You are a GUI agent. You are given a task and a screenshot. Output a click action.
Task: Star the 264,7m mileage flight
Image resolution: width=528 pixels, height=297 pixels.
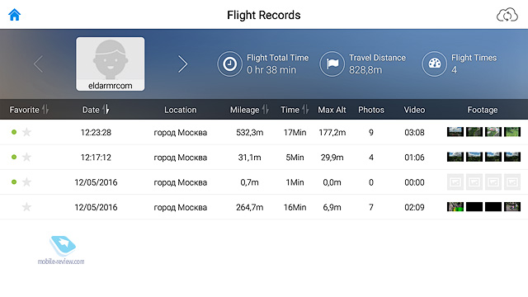coord(26,207)
